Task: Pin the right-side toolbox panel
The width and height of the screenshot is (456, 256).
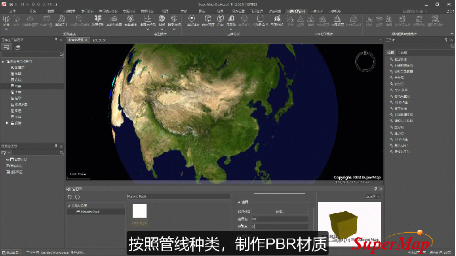Action: pyautogui.click(x=446, y=39)
